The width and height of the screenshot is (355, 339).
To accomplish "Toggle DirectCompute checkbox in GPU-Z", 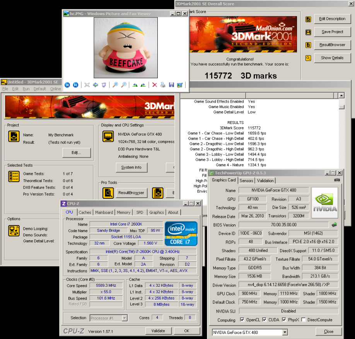I will [304, 320].
